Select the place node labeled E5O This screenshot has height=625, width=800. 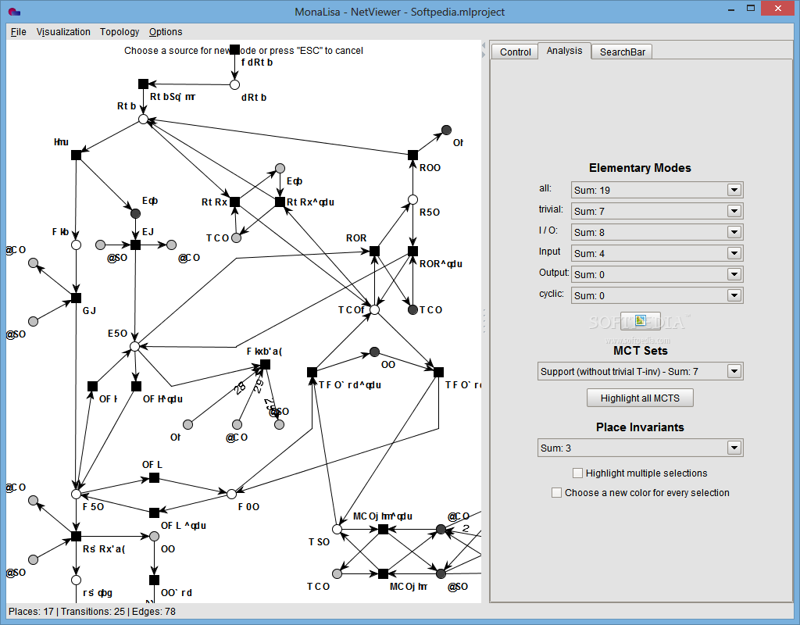coord(134,347)
